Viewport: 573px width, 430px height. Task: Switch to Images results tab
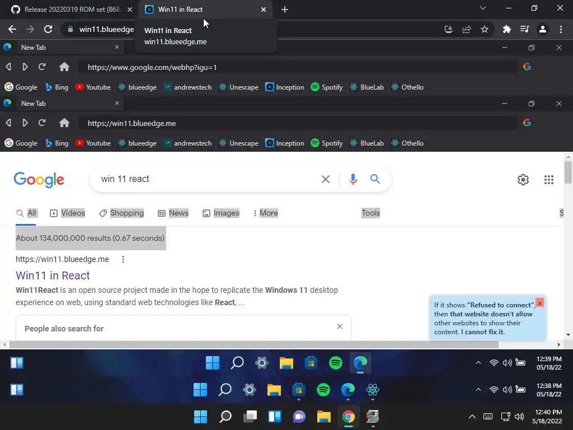click(221, 213)
